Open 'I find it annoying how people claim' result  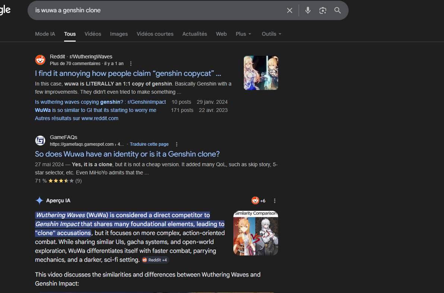point(128,74)
